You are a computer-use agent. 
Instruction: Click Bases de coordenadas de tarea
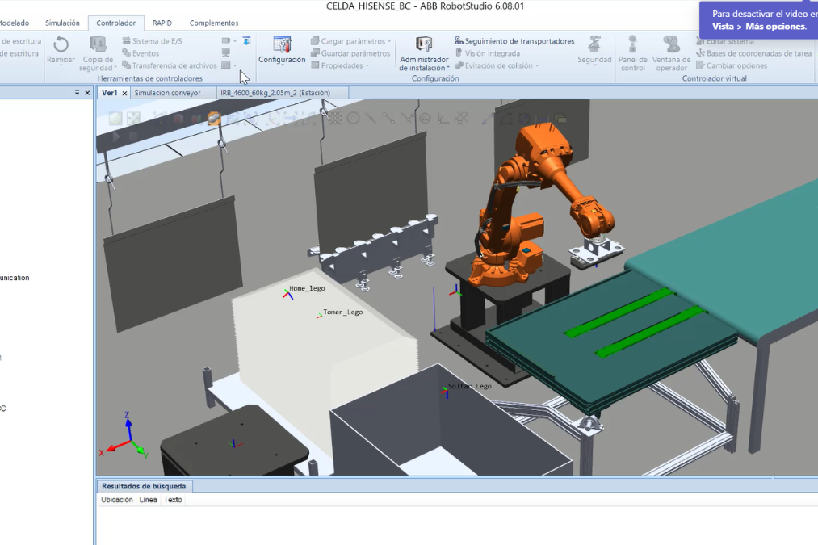point(754,53)
